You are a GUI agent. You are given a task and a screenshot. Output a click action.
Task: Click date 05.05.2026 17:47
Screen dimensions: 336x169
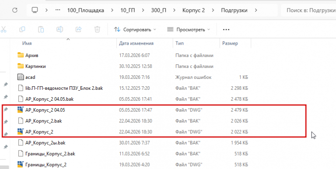click(x=136, y=110)
